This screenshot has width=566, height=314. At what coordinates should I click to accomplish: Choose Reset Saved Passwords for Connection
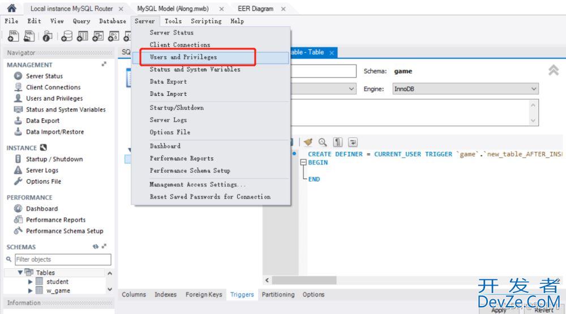point(211,197)
